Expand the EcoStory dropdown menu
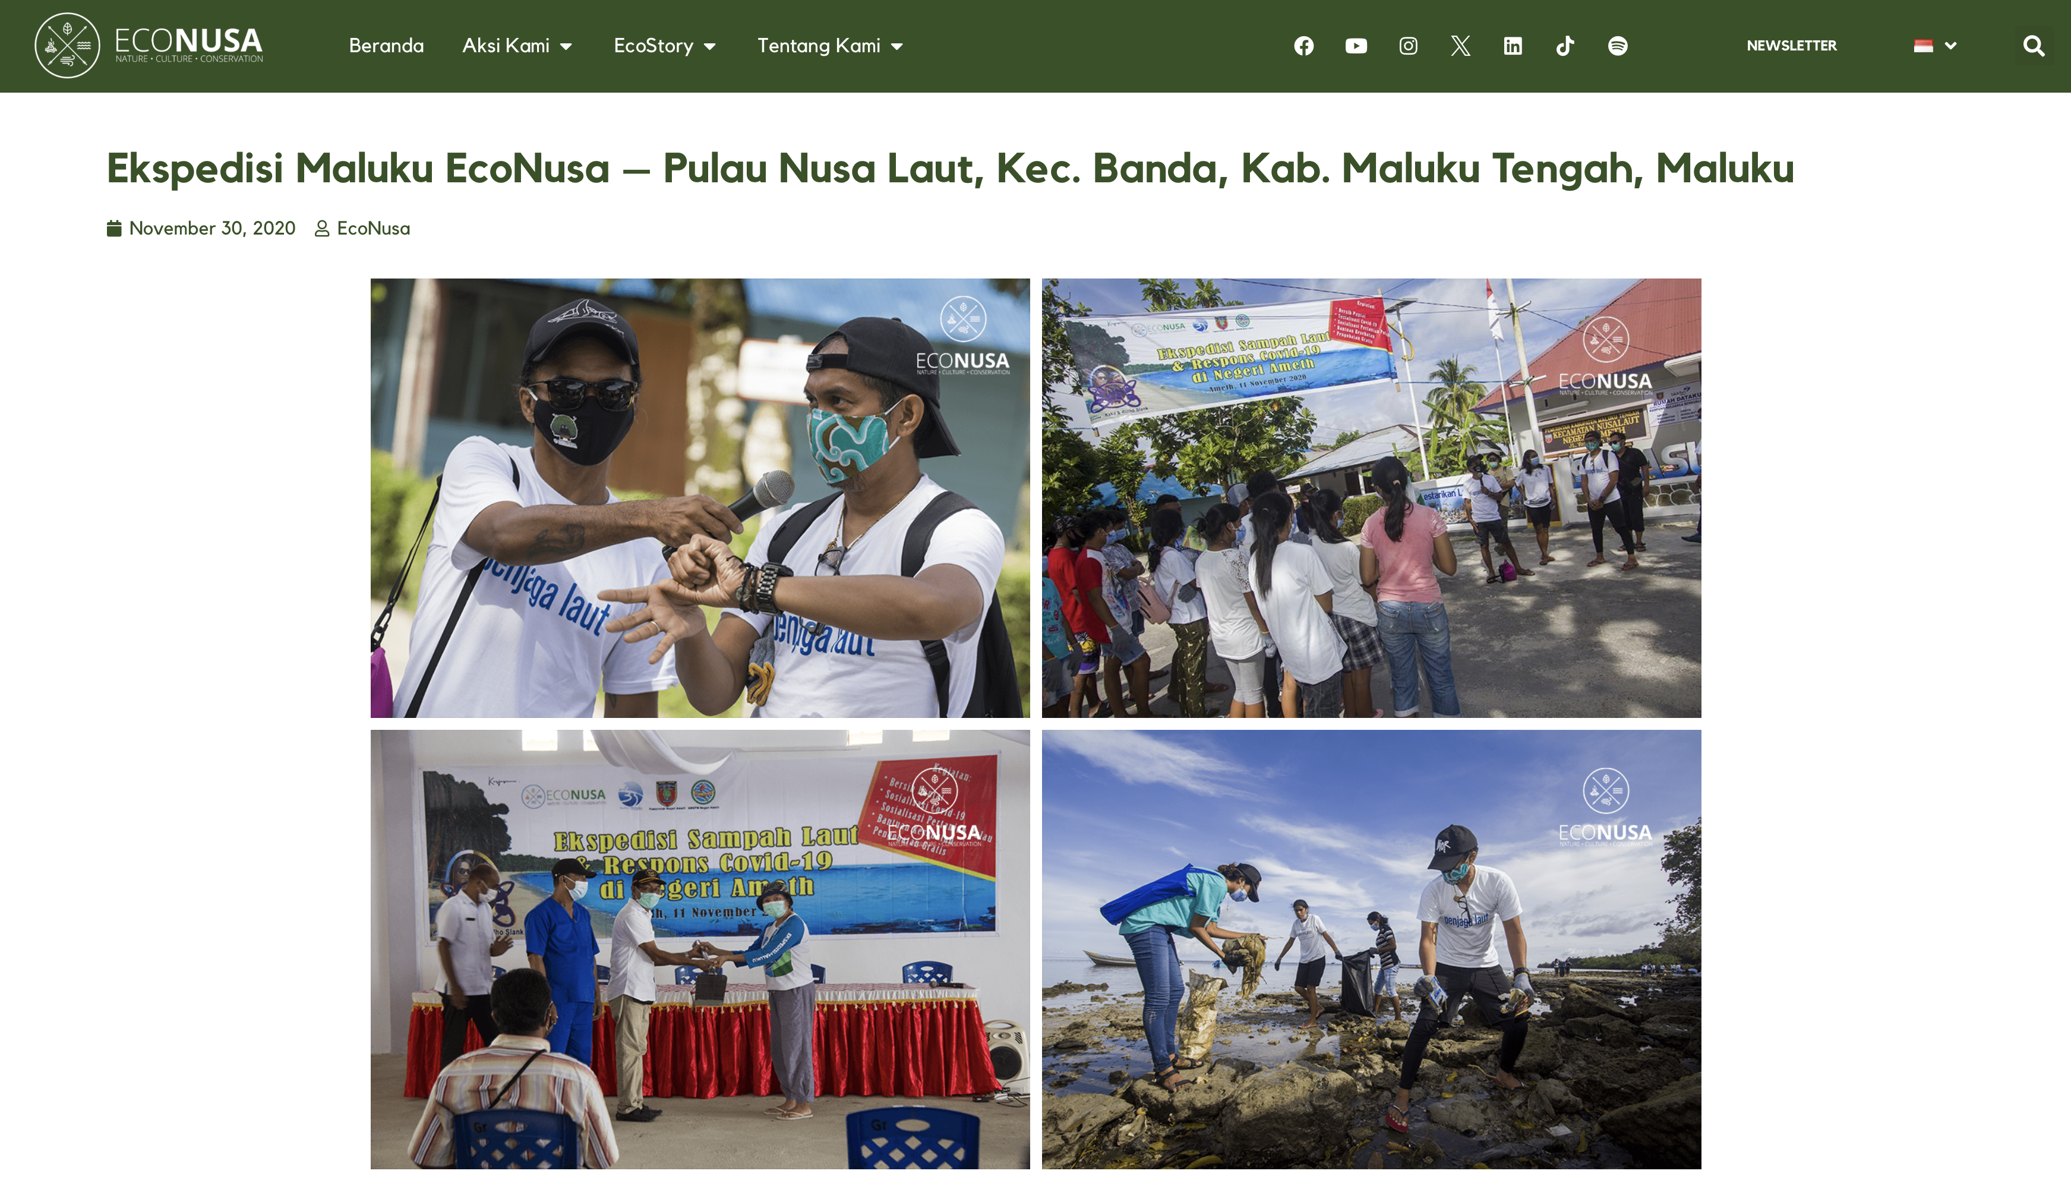2071x1177 pixels. pos(665,46)
